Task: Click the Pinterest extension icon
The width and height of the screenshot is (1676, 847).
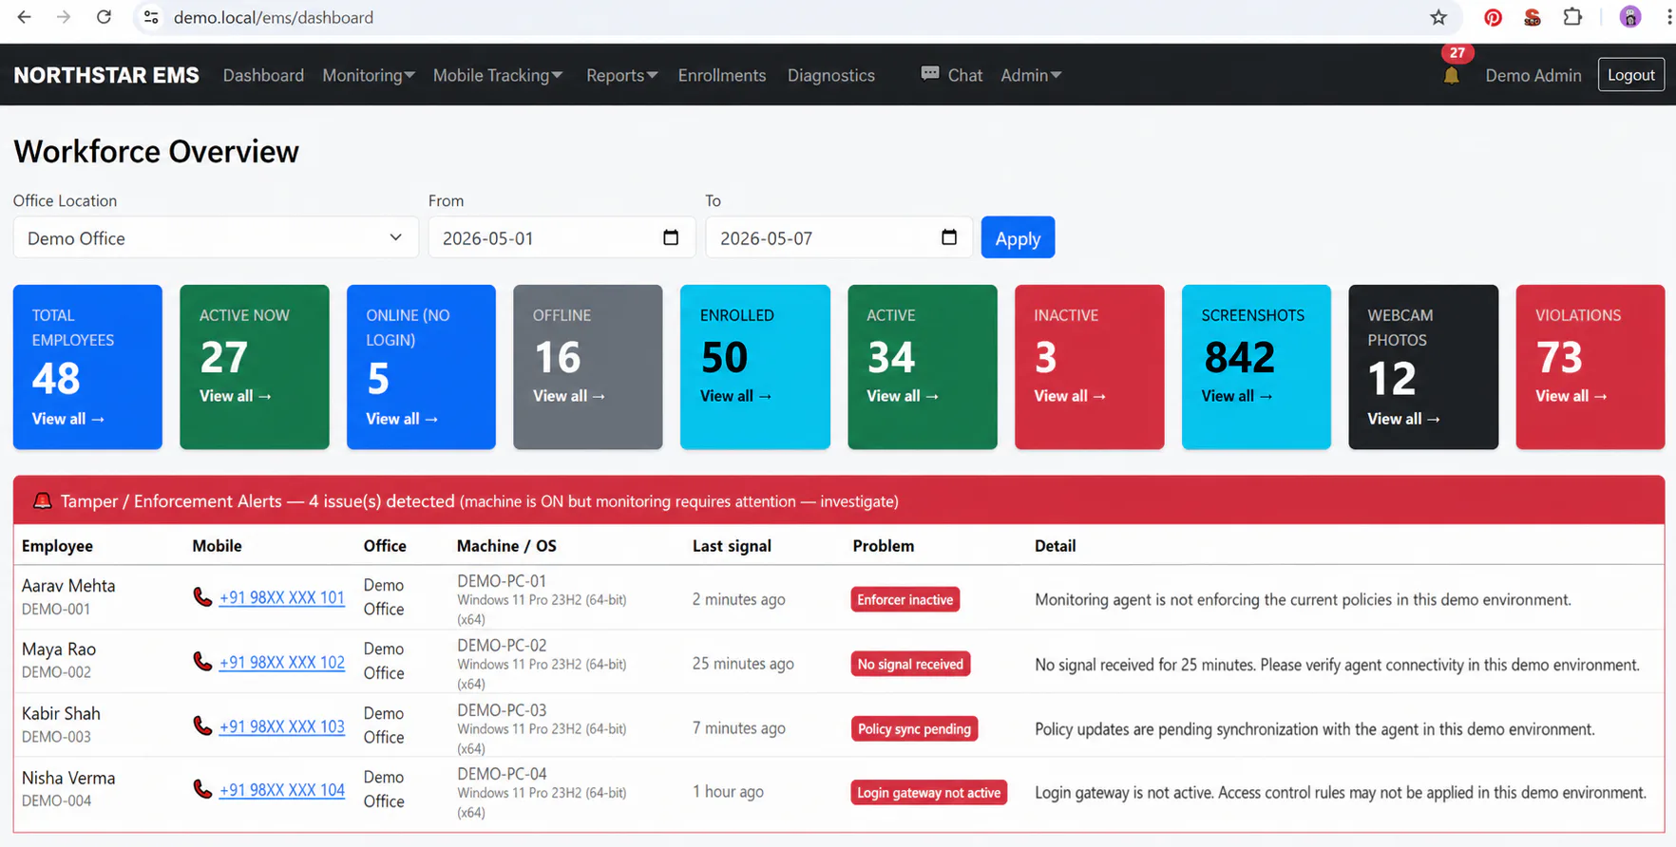Action: [x=1493, y=17]
